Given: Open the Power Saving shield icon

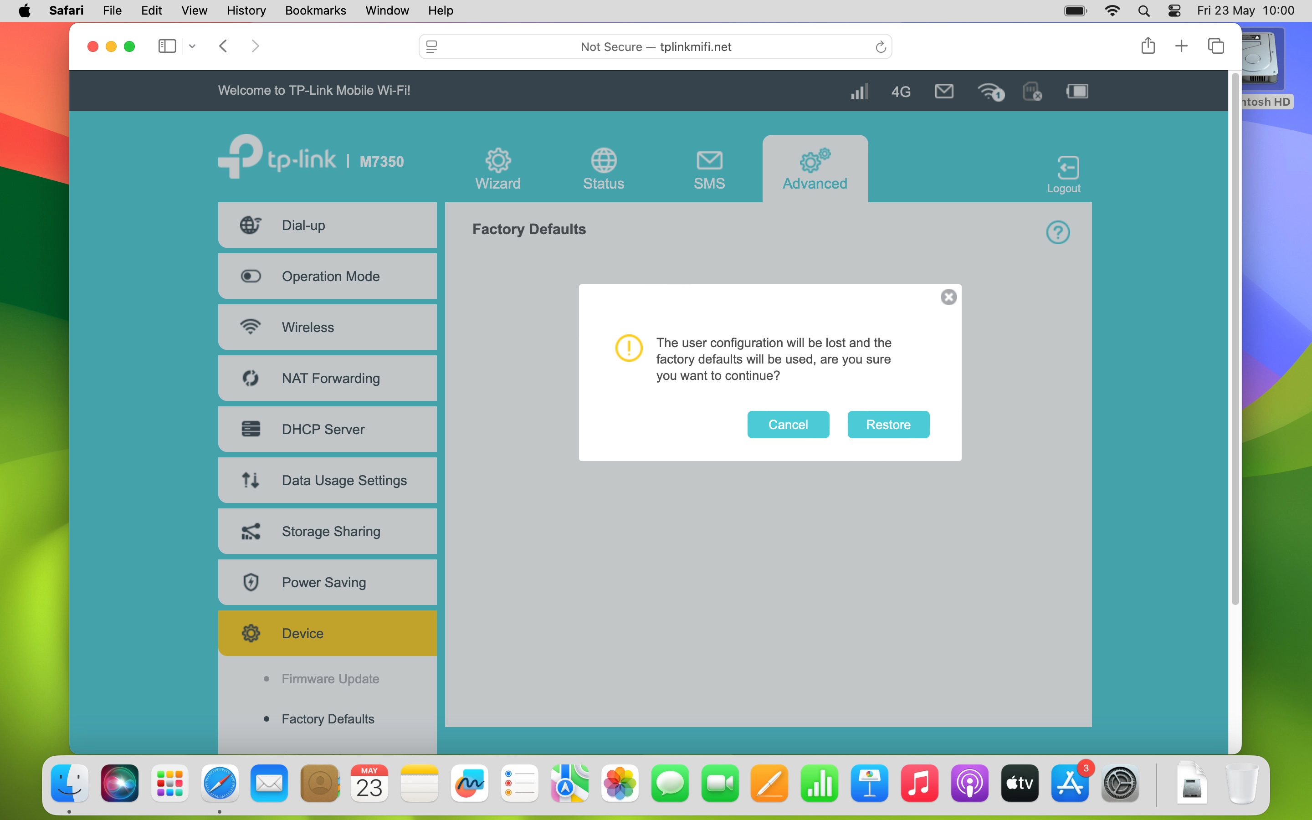Looking at the screenshot, I should [250, 581].
